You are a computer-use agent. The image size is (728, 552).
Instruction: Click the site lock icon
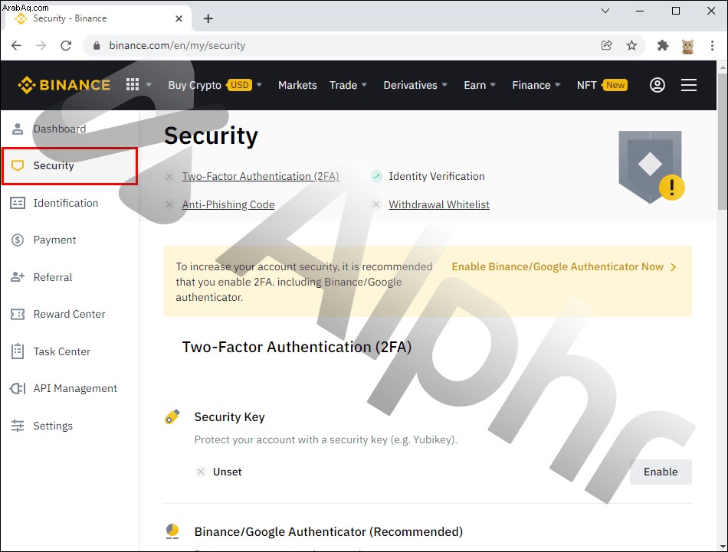coord(97,45)
